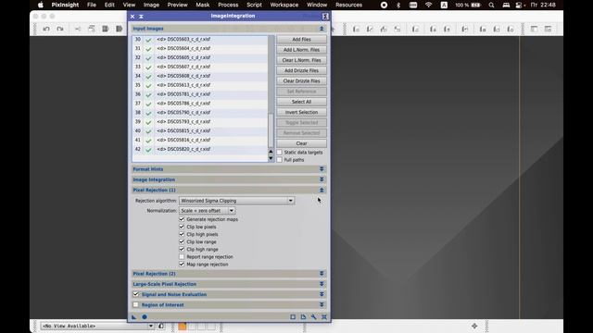
Task: Expand the Region of Interest section
Action: click(x=322, y=304)
